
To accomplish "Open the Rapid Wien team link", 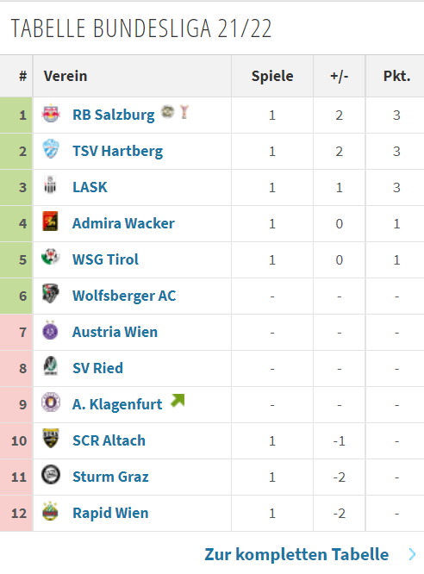I will (110, 513).
